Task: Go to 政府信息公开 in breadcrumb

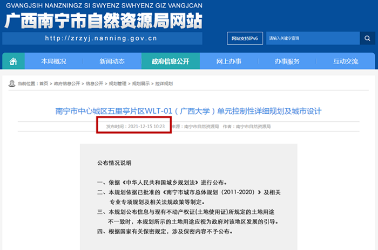Action: 67,84
